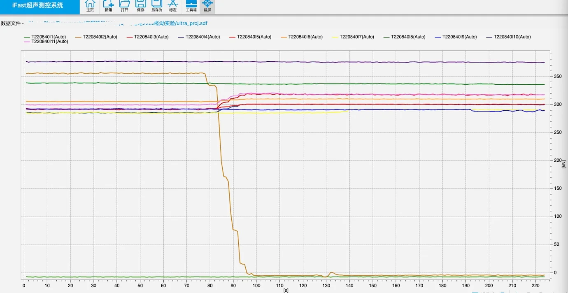Click the 300 y-axis tick label
568x293 pixels.
tap(558, 105)
